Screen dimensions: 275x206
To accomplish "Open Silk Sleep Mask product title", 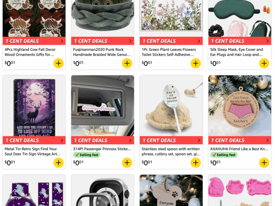I will 236,52.
